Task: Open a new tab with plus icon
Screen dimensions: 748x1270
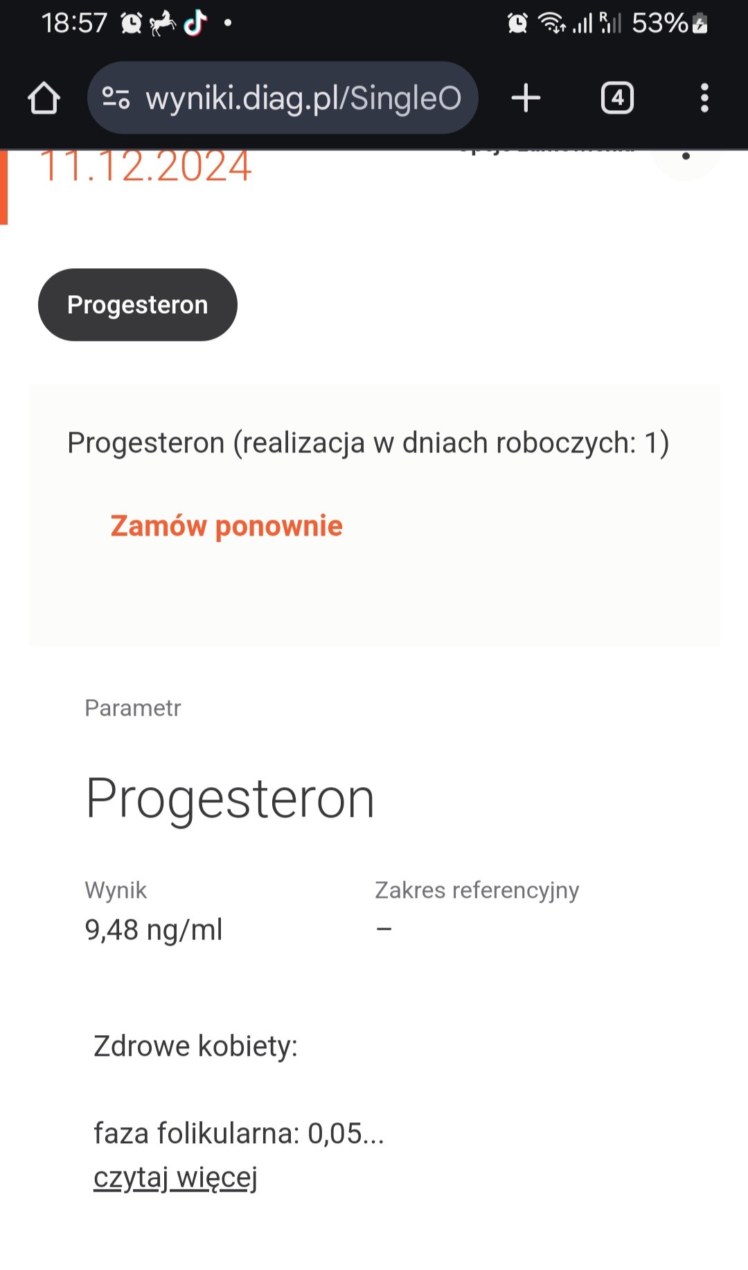Action: [x=526, y=98]
